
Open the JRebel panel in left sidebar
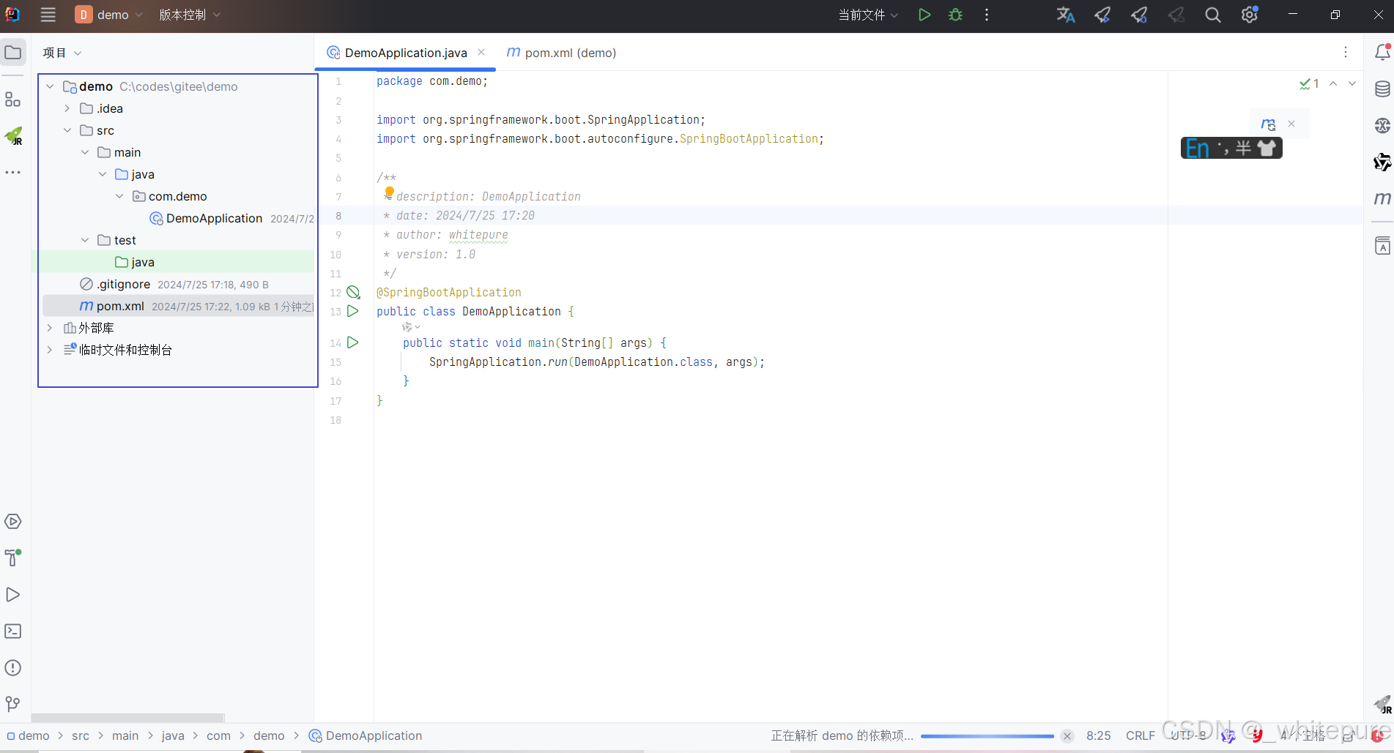point(13,136)
